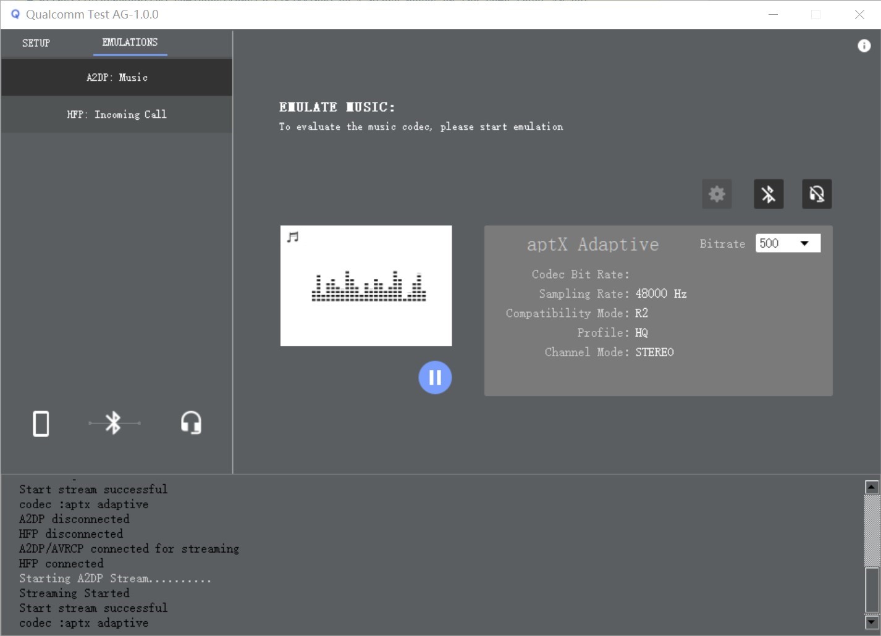Select A2DP: Music emulation
This screenshot has height=636, width=881.
coord(117,77)
